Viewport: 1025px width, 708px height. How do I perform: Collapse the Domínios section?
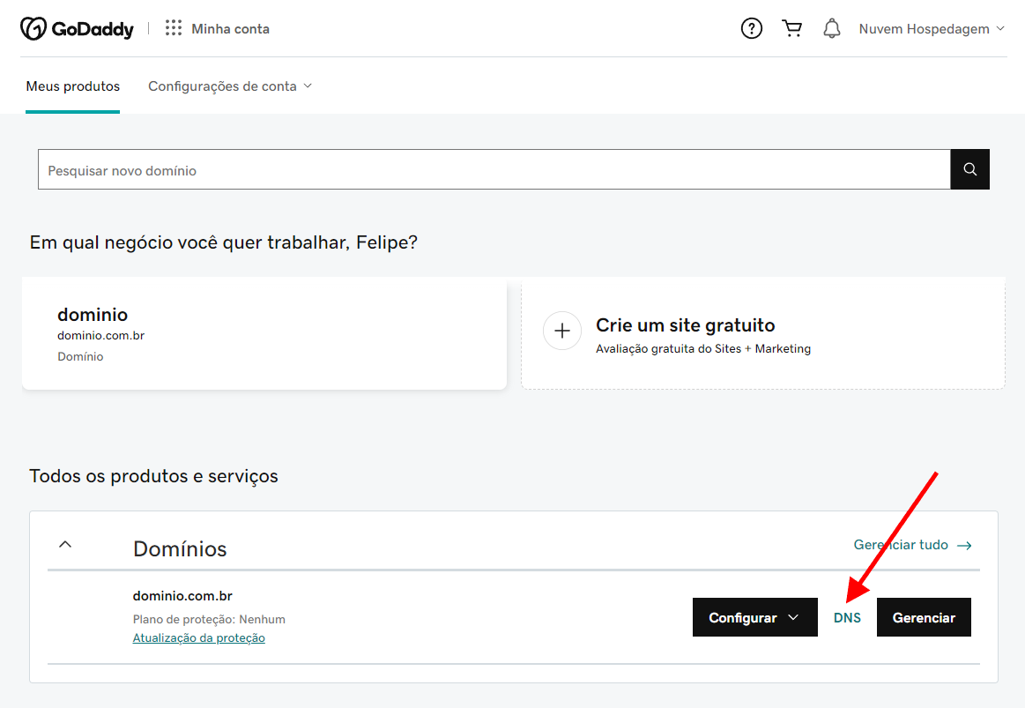tap(65, 544)
